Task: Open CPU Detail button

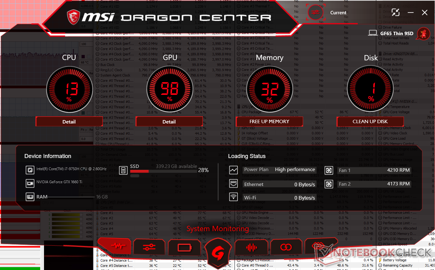Action: [x=69, y=122]
